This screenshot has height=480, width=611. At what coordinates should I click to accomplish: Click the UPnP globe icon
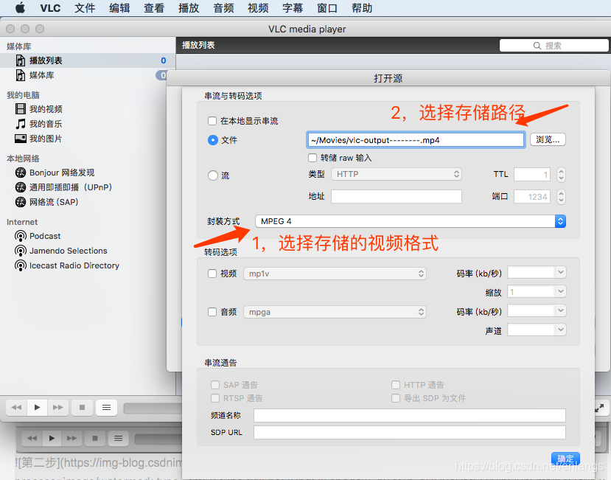tap(20, 187)
